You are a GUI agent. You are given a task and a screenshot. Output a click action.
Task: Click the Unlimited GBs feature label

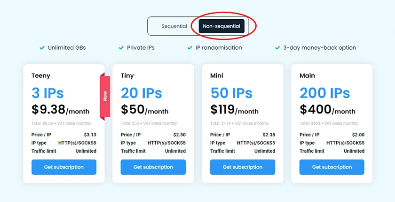click(67, 48)
